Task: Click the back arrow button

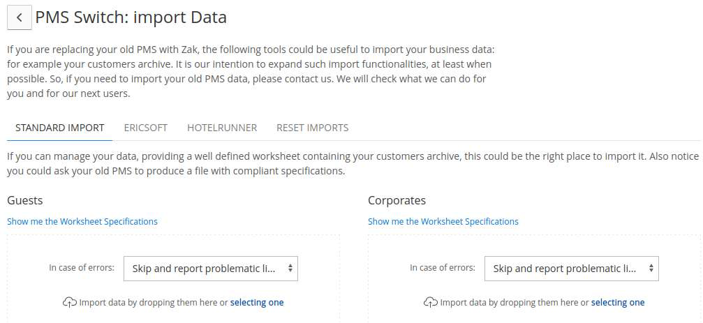Action: click(20, 17)
